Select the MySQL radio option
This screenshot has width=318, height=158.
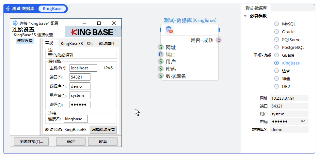pos(277,24)
